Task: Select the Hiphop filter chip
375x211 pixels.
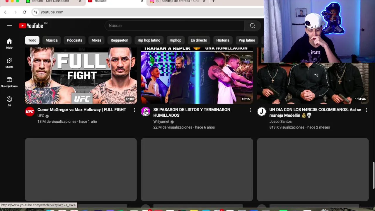Action: [175, 40]
